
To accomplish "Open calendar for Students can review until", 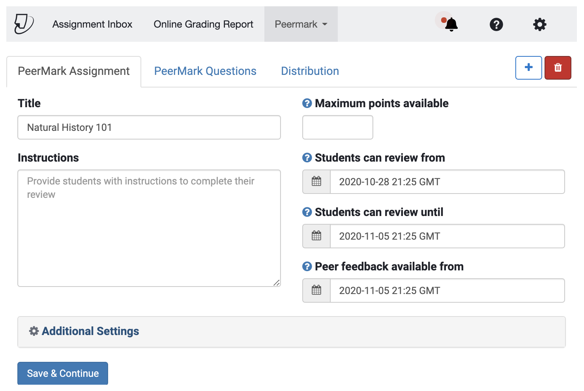I will (316, 236).
